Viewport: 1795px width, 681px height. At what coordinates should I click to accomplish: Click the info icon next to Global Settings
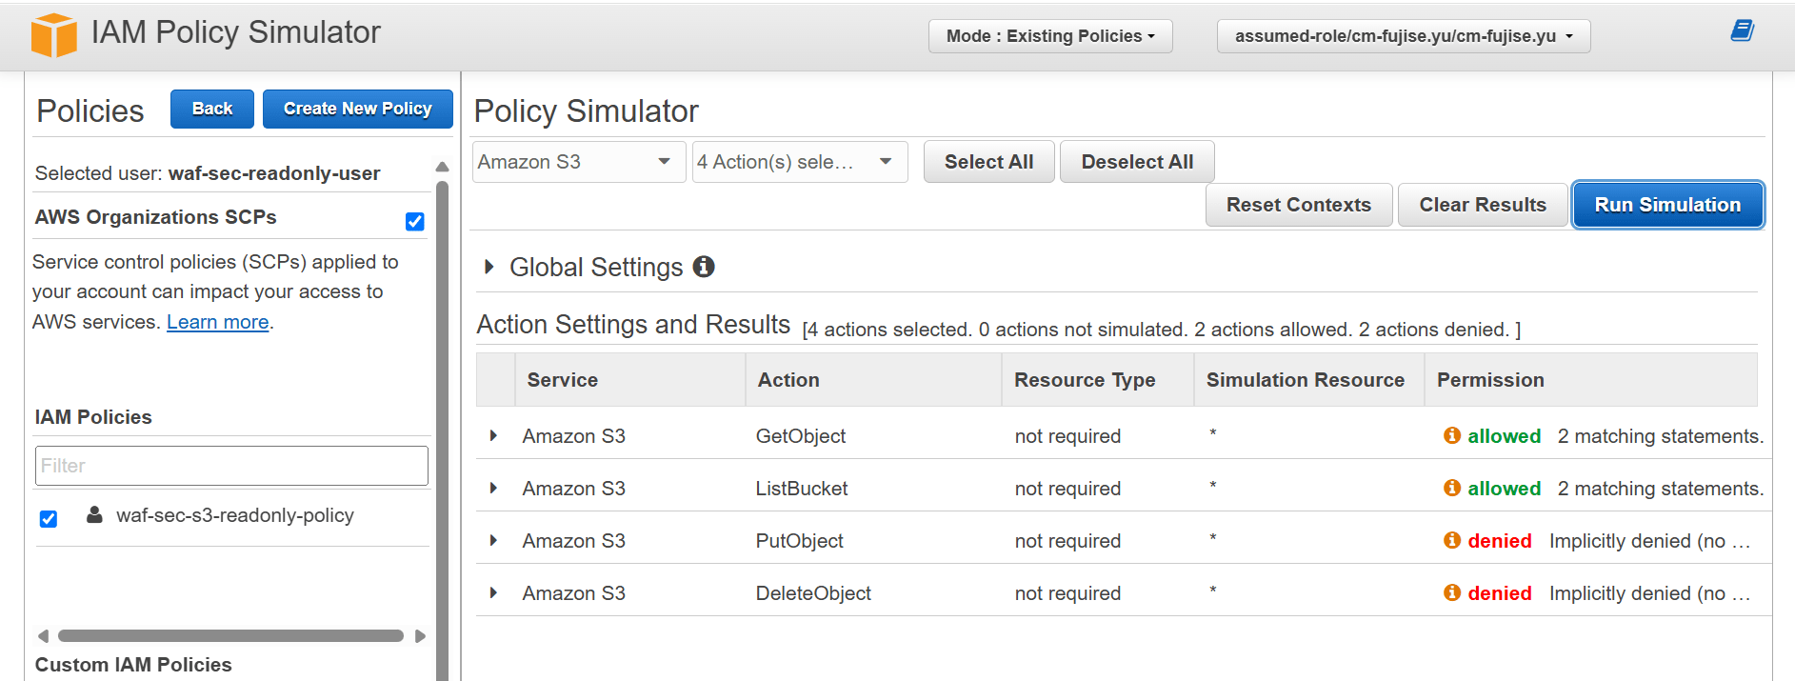(704, 267)
